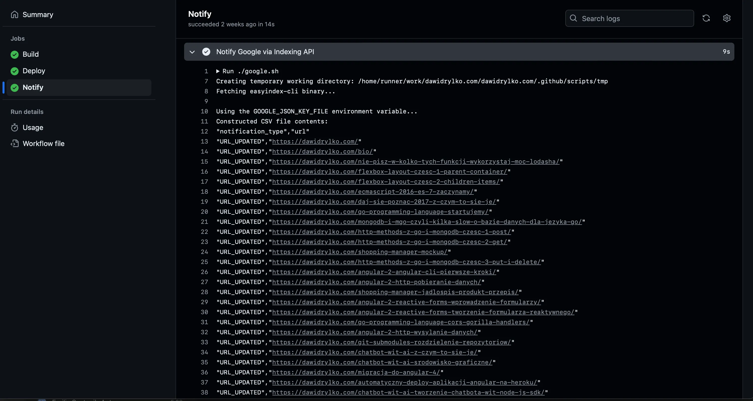Screen dimensions: 753x401
Task: Open the shopping-manager-mockup link
Action: 360,252
